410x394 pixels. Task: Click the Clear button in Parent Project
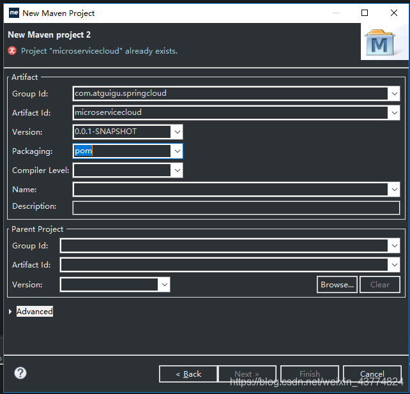(x=380, y=284)
